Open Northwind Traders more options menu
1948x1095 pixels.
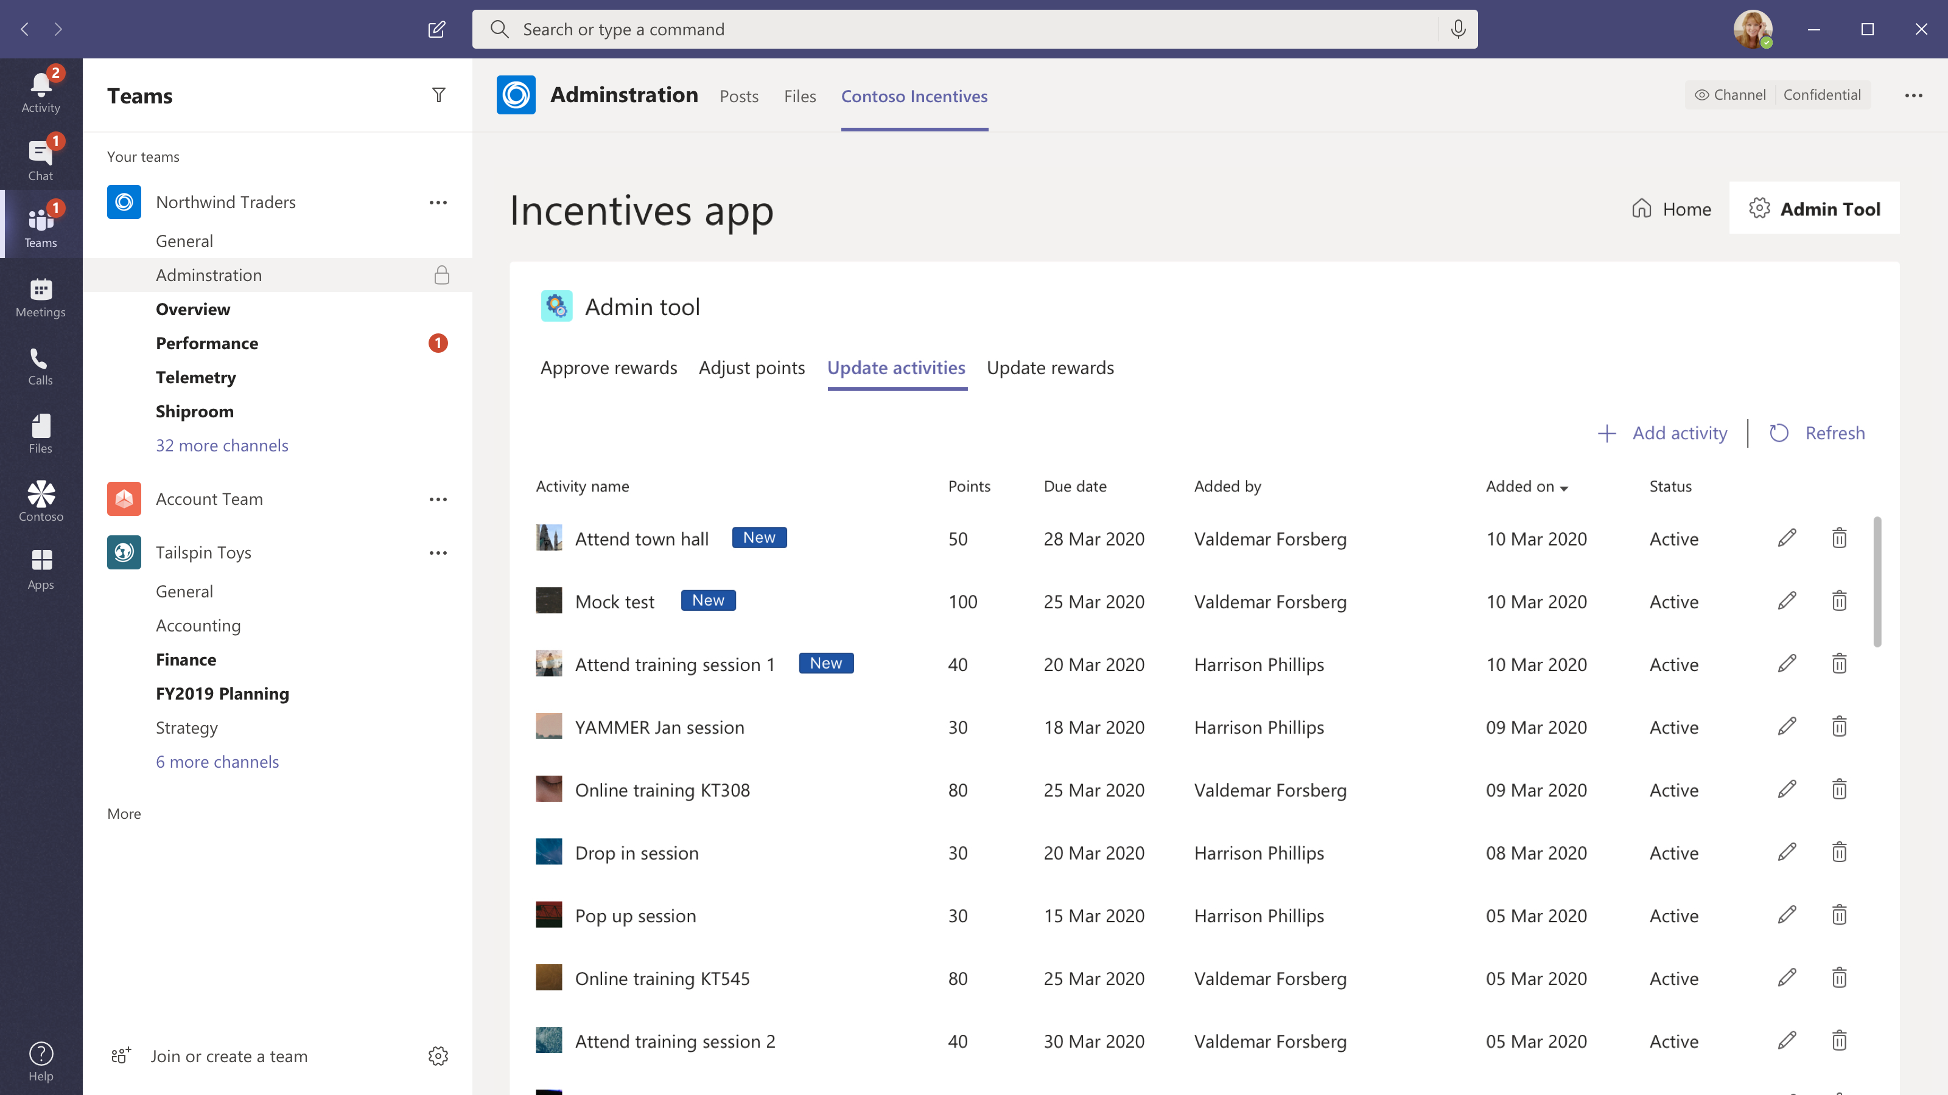438,203
